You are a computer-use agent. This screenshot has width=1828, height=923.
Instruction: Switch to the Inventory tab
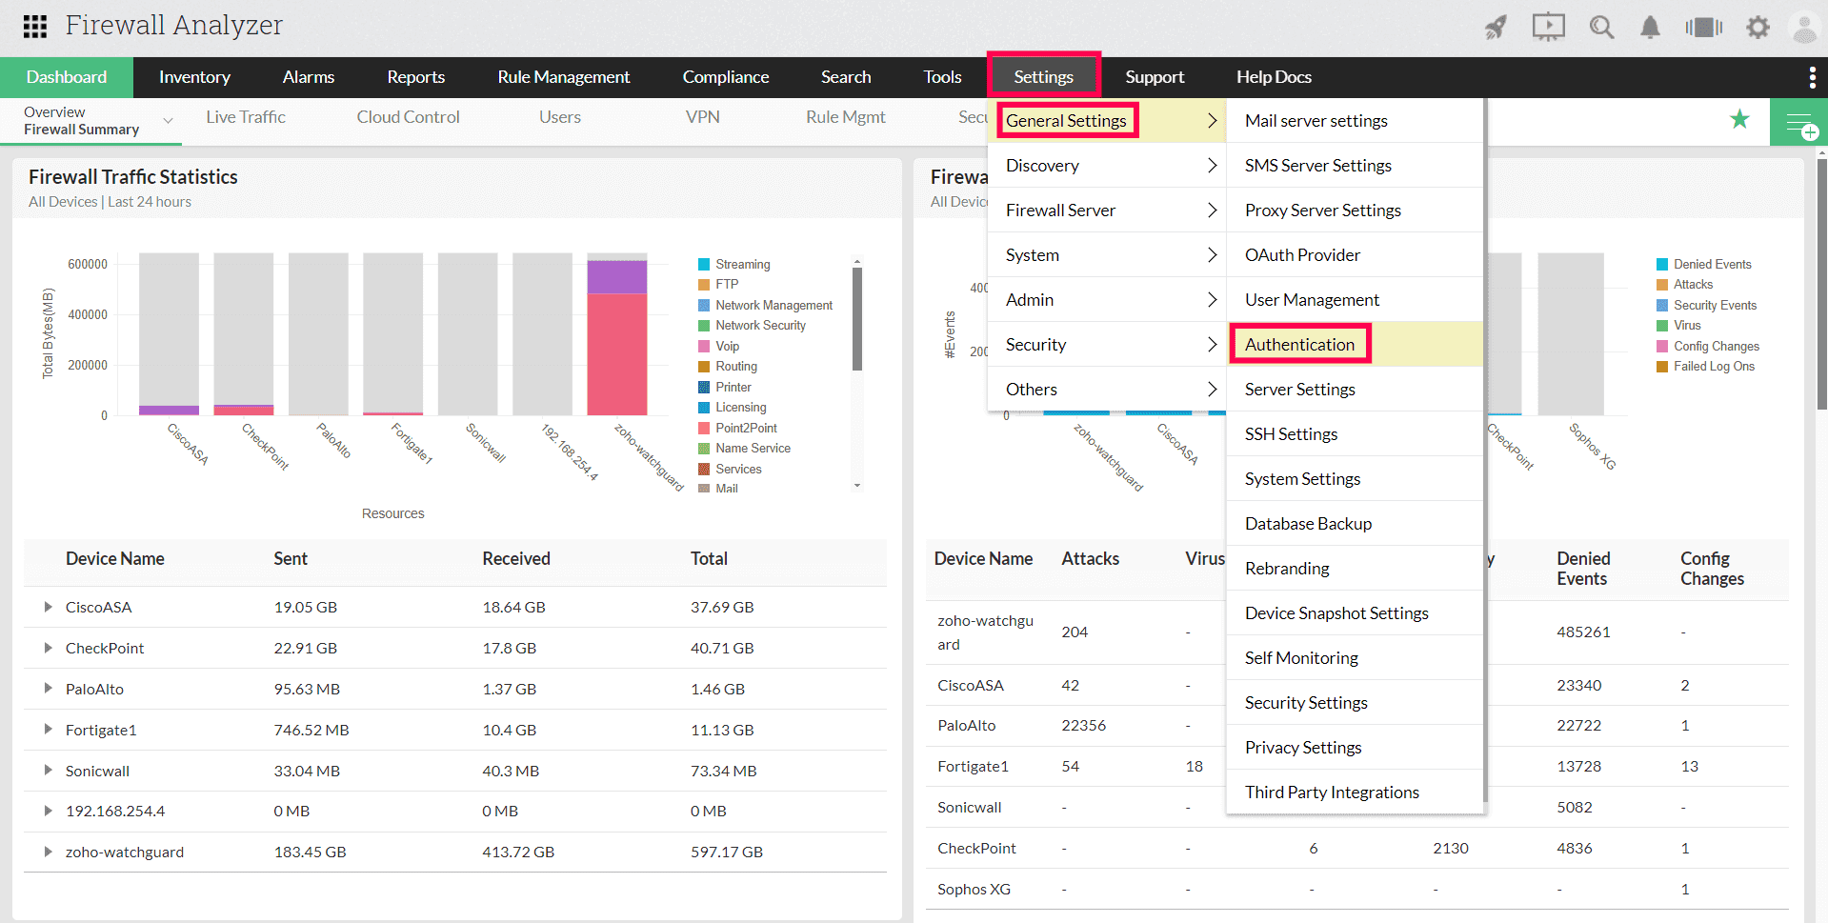[x=194, y=77]
